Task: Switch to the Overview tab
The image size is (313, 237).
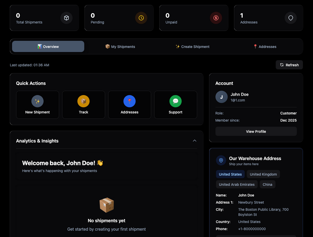Action: pyautogui.click(x=48, y=46)
